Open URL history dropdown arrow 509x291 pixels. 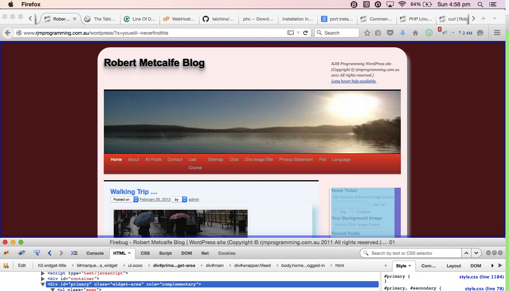pyautogui.click(x=299, y=33)
